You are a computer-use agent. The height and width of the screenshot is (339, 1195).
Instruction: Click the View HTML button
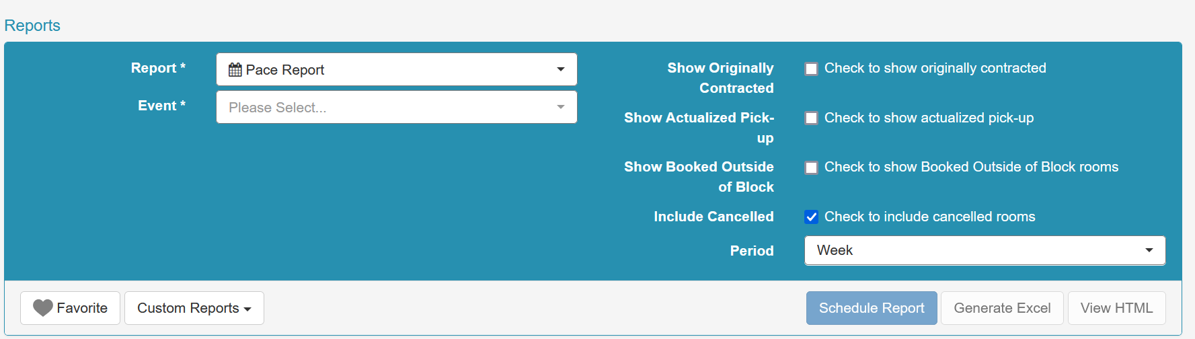tap(1116, 308)
